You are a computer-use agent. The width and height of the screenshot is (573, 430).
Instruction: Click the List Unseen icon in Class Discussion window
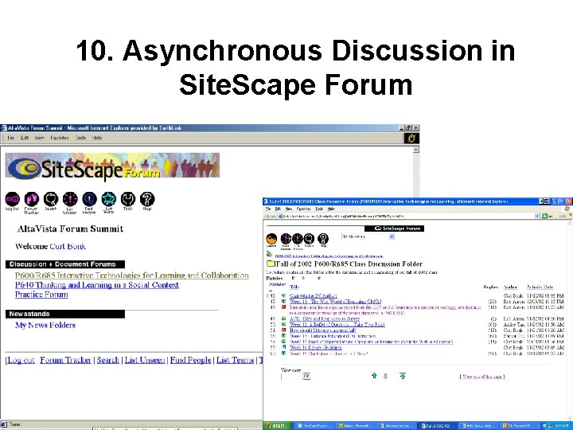tap(298, 239)
